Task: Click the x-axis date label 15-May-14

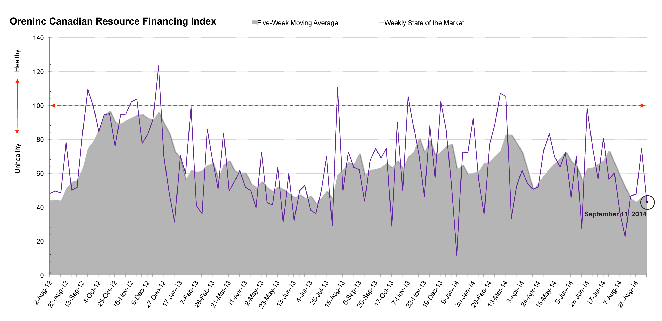Action: pyautogui.click(x=546, y=294)
